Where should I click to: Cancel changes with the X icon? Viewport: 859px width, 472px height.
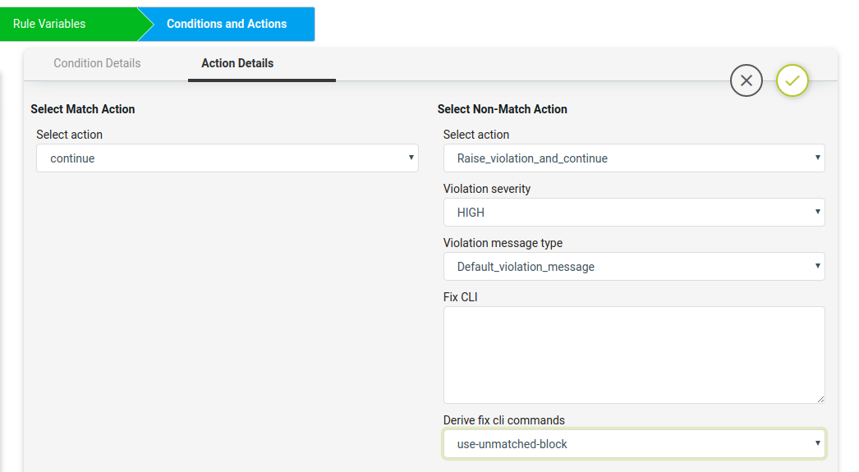(746, 80)
